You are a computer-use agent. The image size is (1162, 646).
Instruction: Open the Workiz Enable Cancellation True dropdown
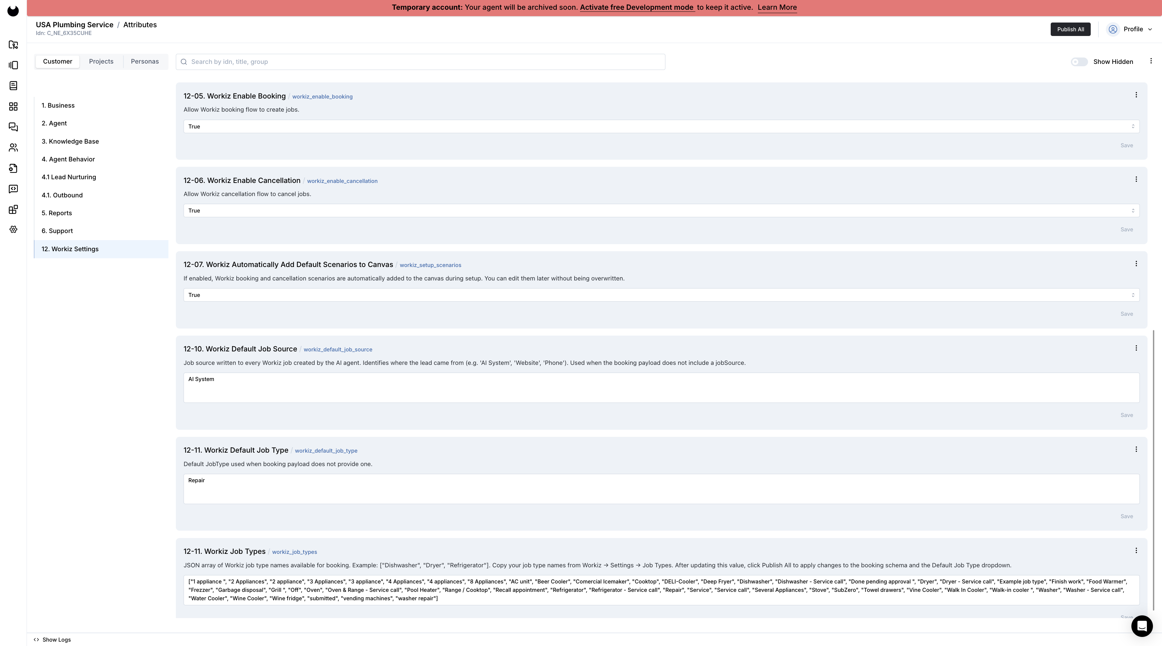[x=661, y=211]
